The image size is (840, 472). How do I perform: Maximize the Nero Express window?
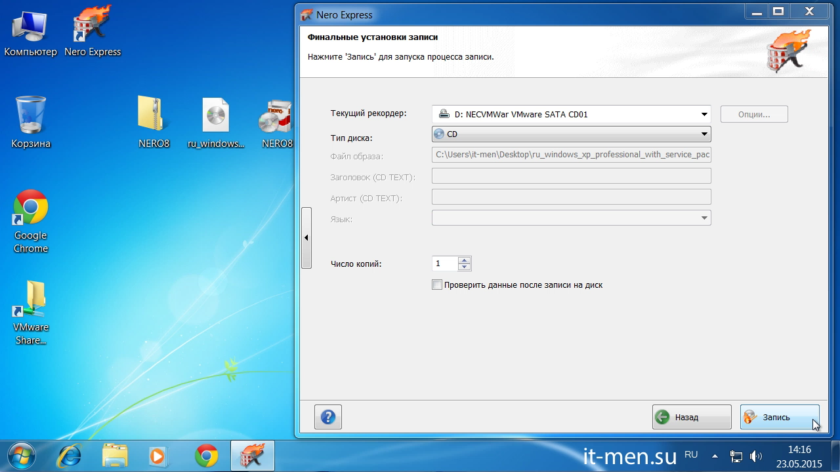click(778, 11)
